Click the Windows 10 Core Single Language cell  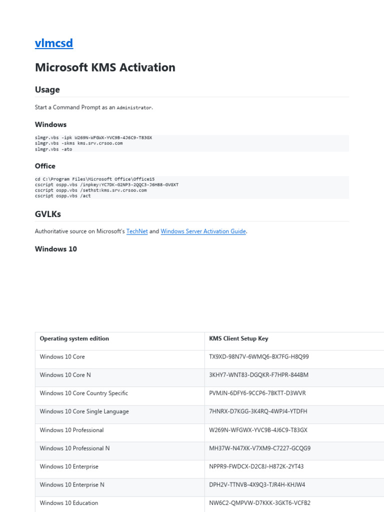[x=84, y=411]
